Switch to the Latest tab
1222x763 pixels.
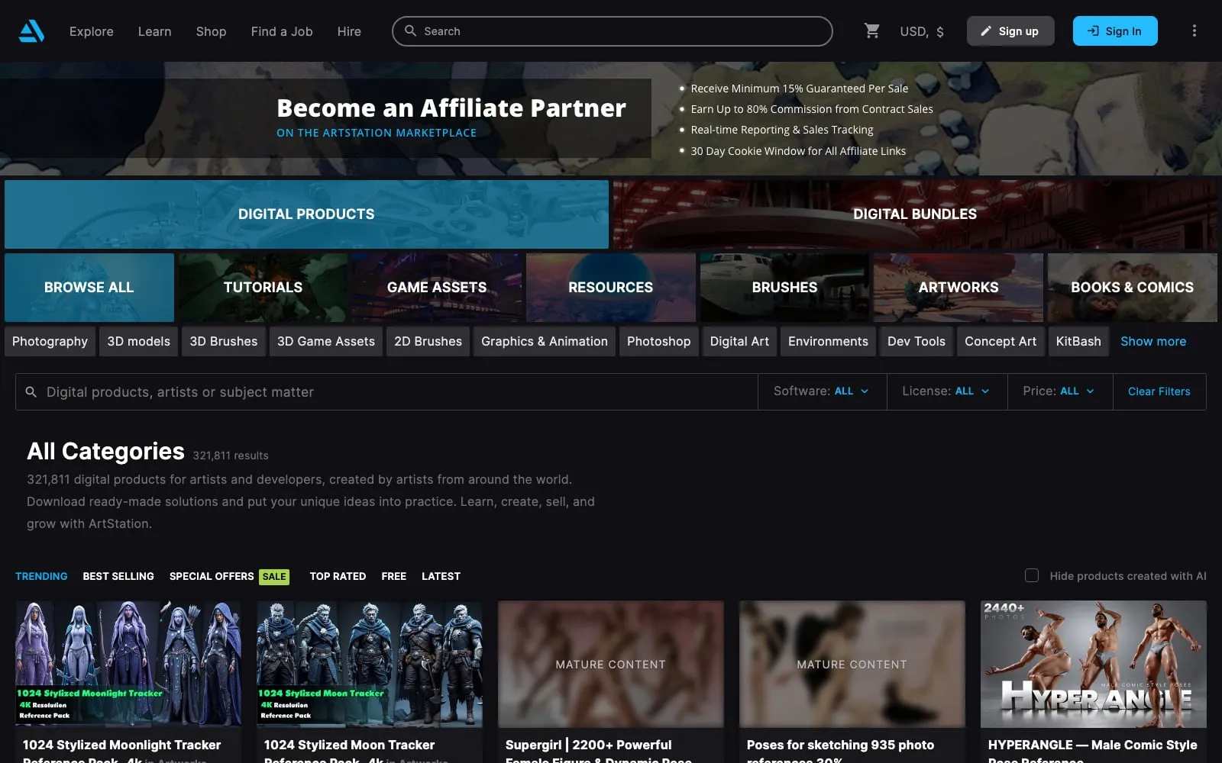pos(441,576)
